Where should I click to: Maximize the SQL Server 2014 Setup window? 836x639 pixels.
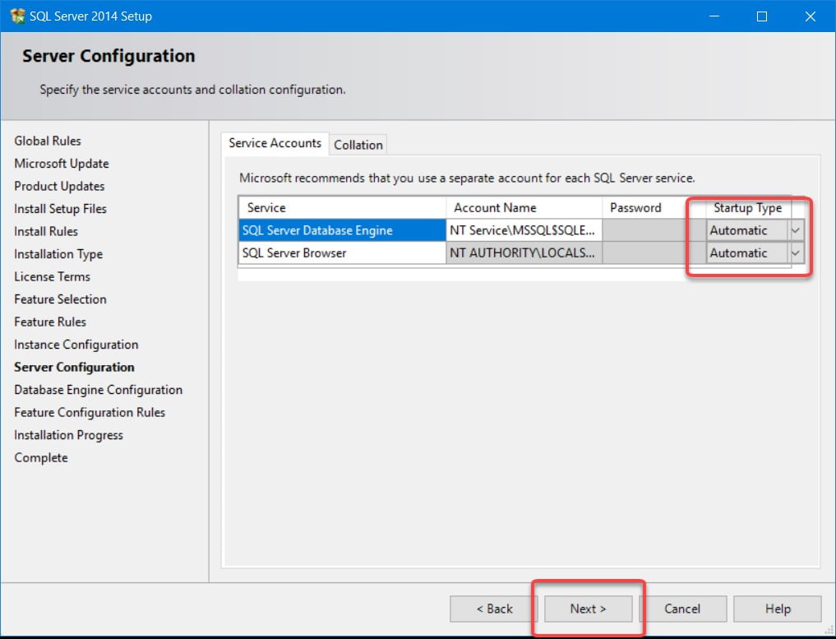(762, 16)
